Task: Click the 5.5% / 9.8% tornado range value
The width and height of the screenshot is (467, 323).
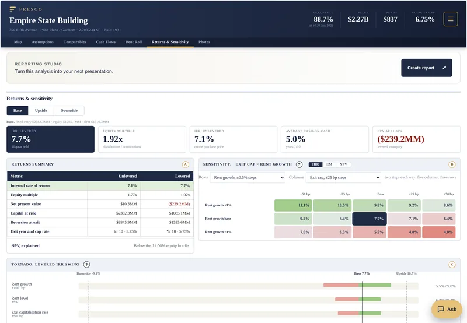Action: (x=445, y=286)
